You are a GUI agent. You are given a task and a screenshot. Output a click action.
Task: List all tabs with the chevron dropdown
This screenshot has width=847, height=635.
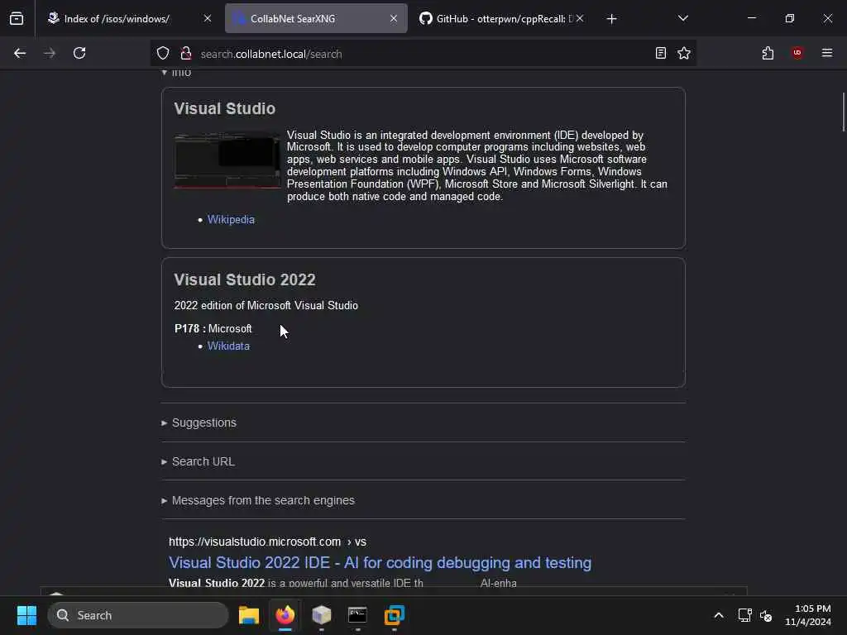coord(682,18)
